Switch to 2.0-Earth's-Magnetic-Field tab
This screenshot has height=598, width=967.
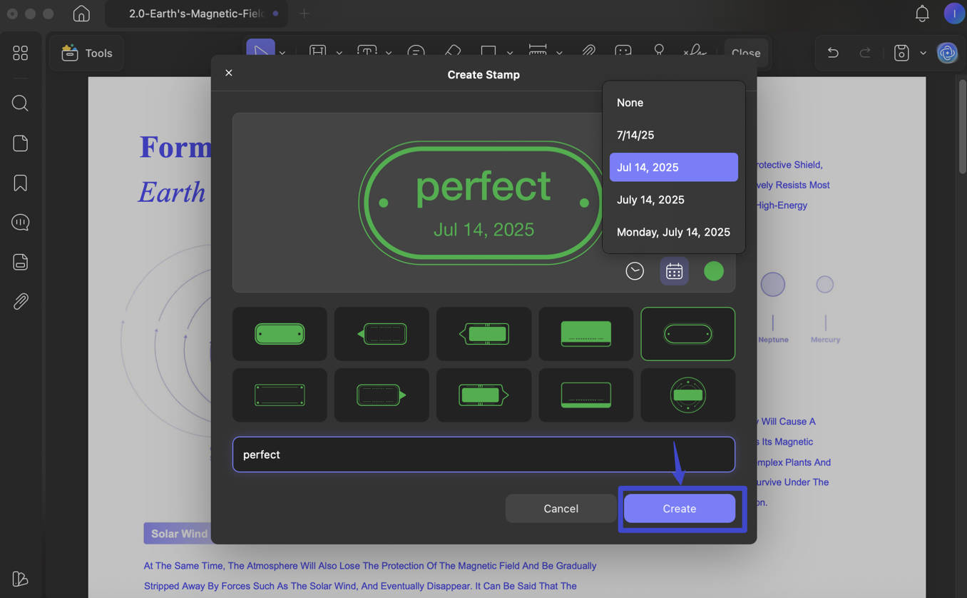point(196,14)
